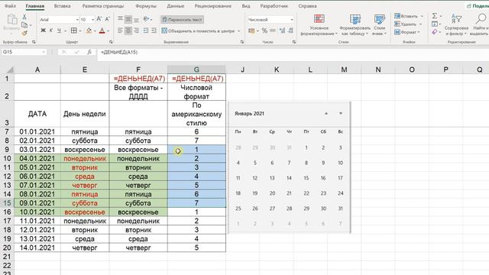The height and width of the screenshot is (275, 489).
Task: Align text right
Action: [136, 31]
